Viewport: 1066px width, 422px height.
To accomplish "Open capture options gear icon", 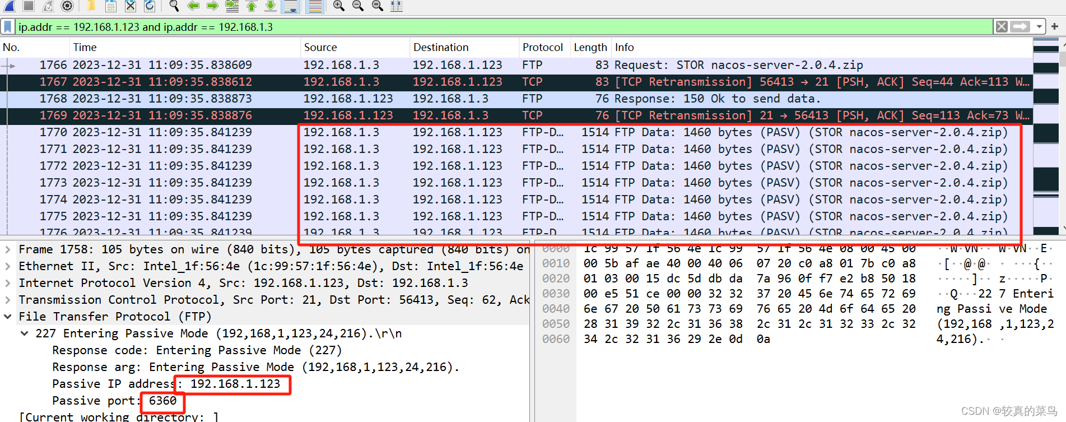I will click(67, 6).
